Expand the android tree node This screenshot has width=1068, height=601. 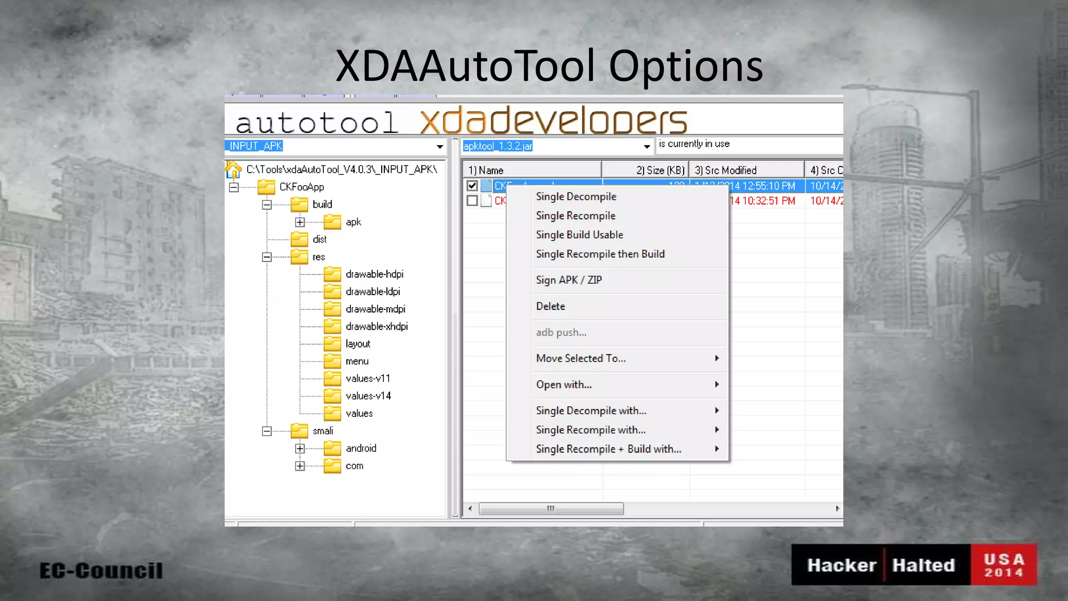pyautogui.click(x=300, y=449)
